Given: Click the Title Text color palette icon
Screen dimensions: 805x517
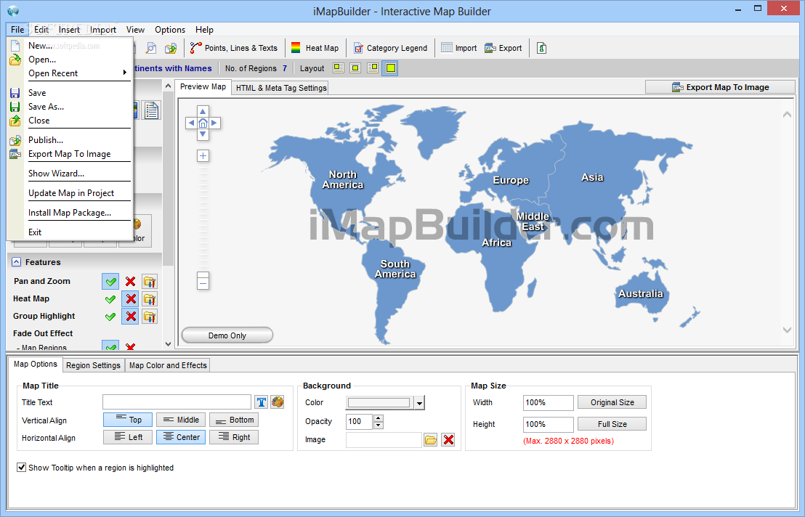Looking at the screenshot, I should (x=278, y=402).
